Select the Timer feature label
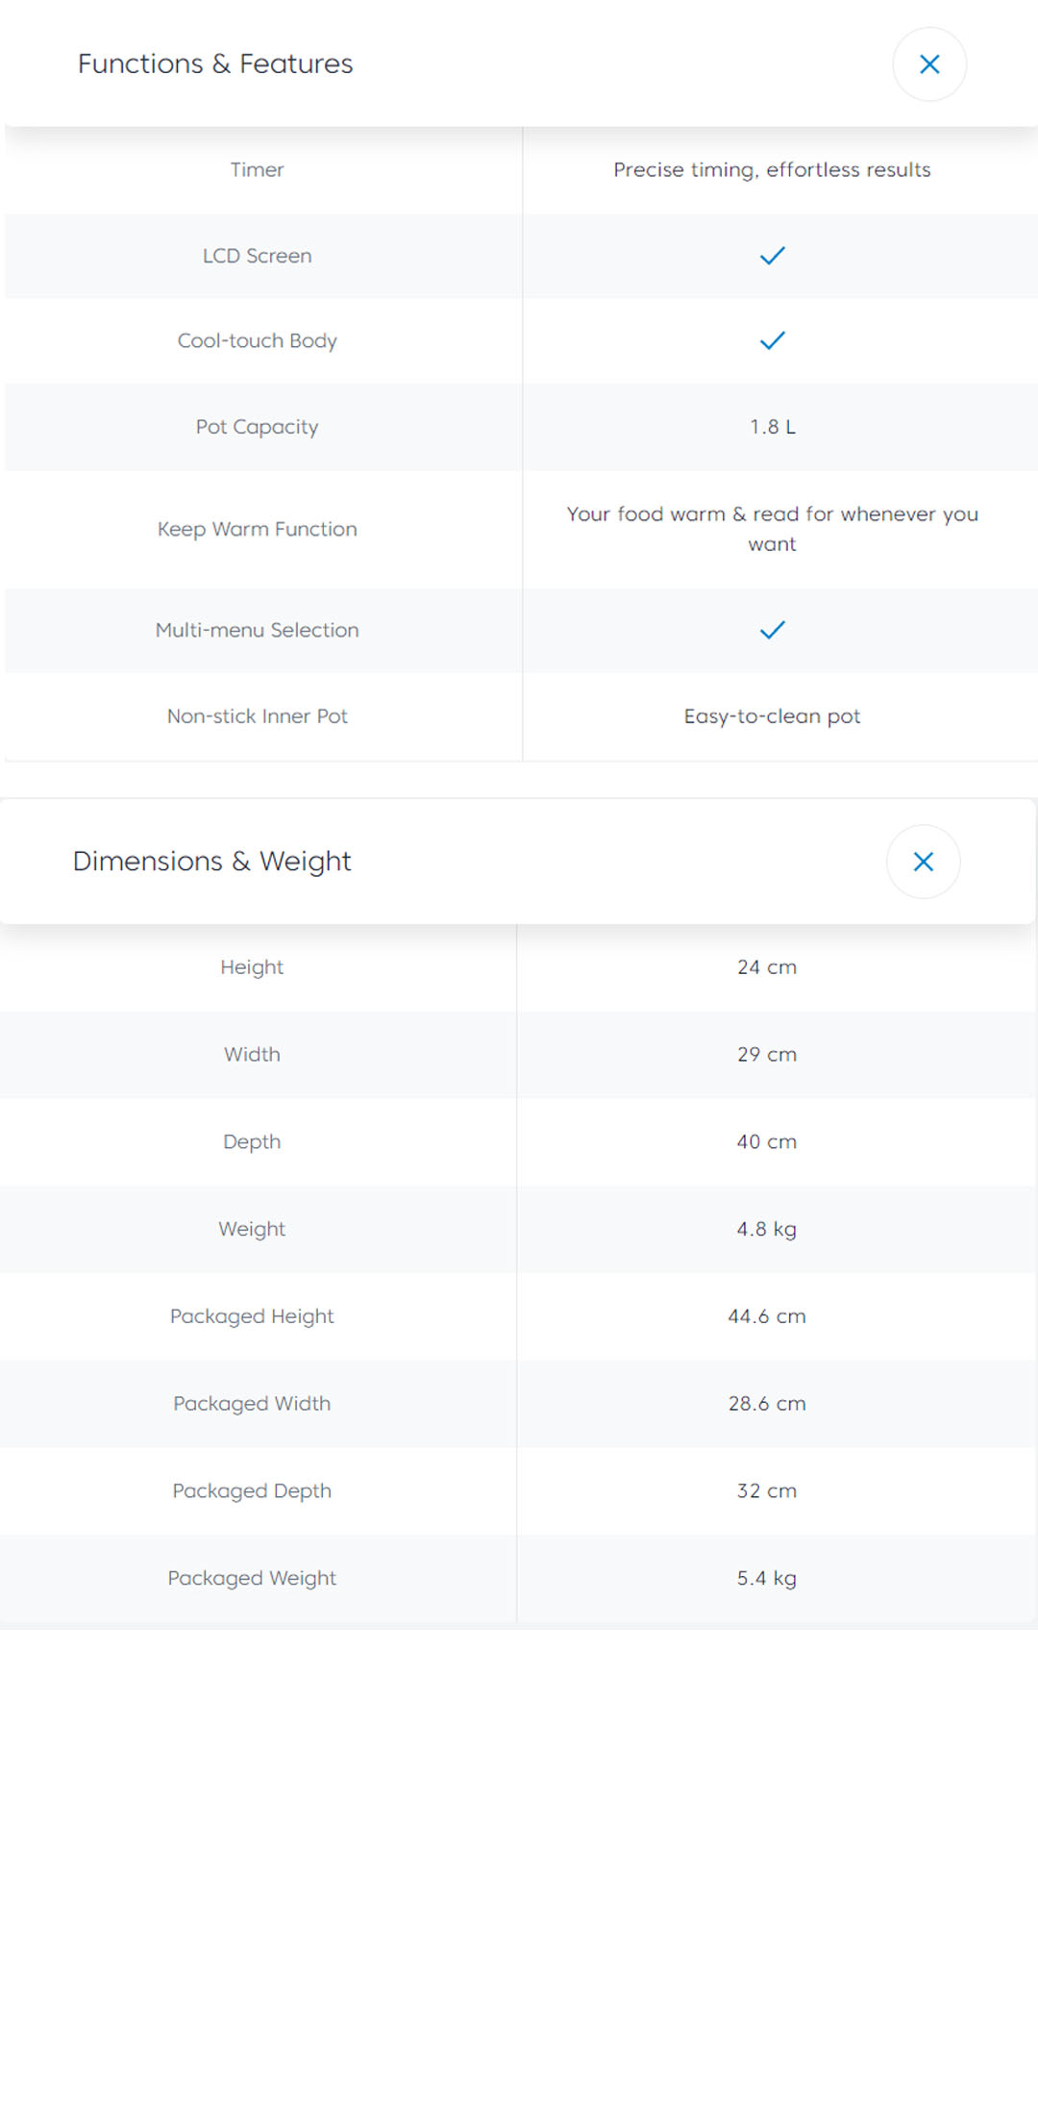Screen dimensions: 1038x2102 point(257,170)
